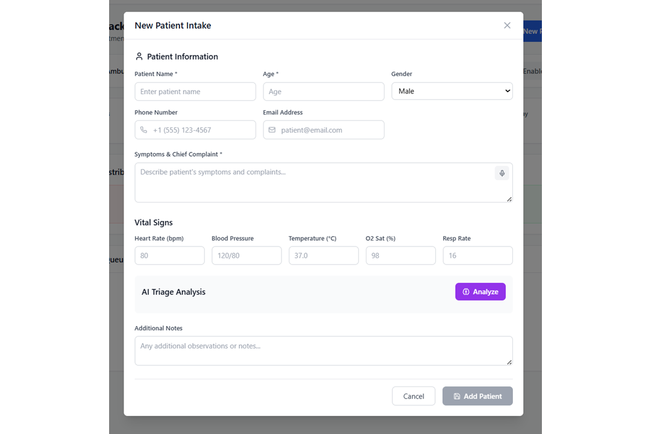
Task: Submit the form with Add Patient
Action: pyautogui.click(x=477, y=396)
